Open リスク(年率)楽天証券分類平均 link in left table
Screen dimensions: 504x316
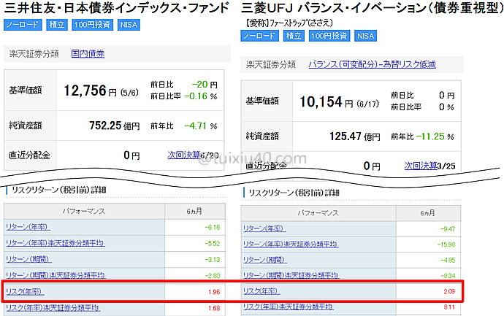53,308
